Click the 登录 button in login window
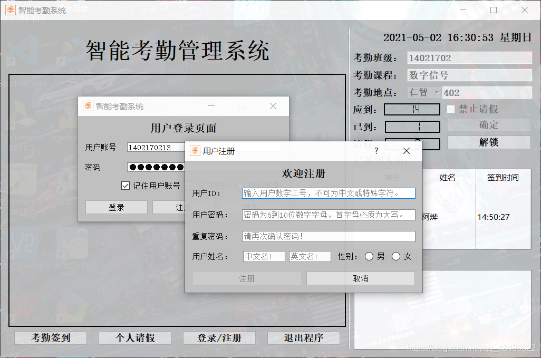The image size is (541, 358). point(117,207)
